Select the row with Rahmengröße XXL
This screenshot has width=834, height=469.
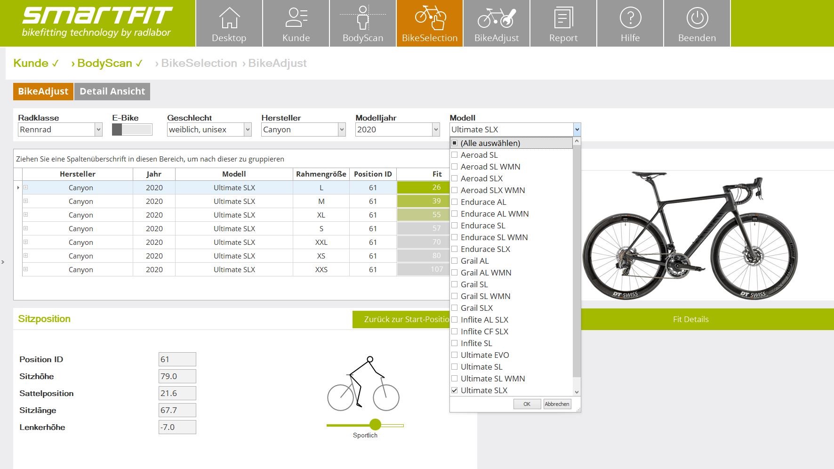(236, 242)
